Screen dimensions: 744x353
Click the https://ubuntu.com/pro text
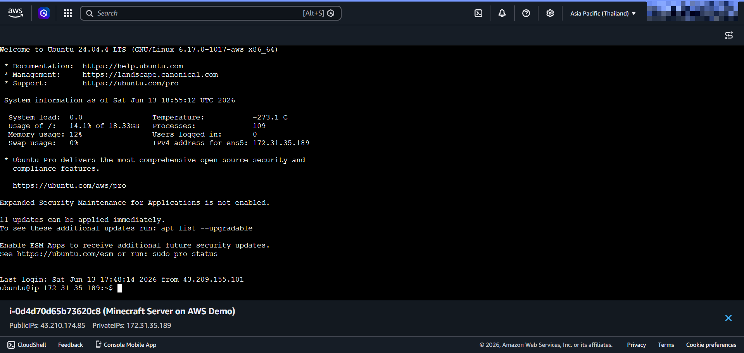pos(130,83)
